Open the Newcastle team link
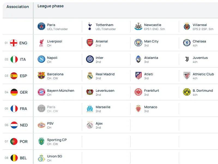This screenshot has height=164, width=218. (153, 25)
